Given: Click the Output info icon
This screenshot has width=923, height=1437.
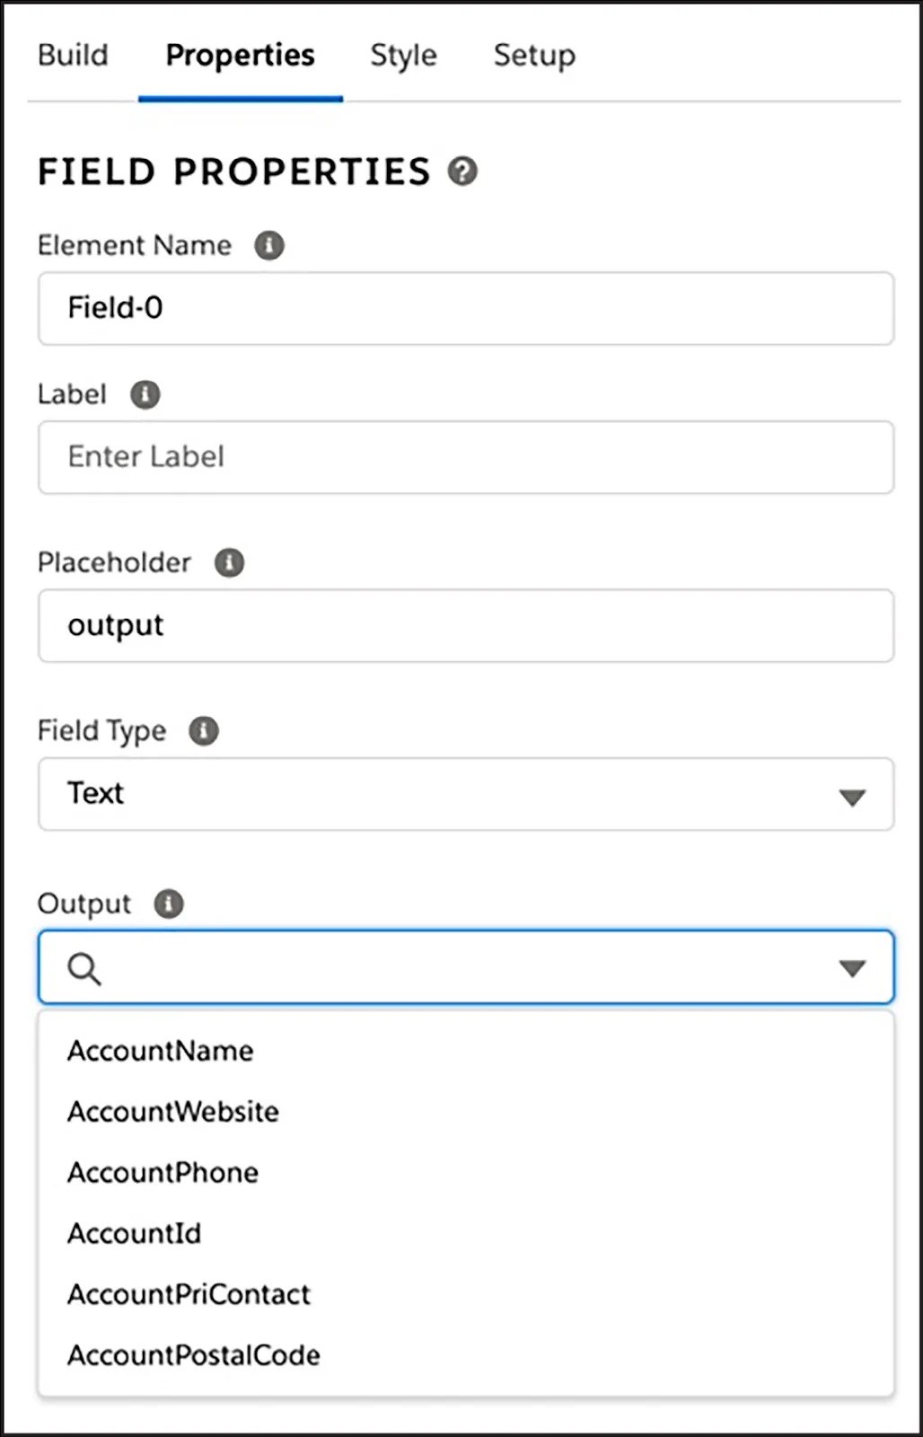Looking at the screenshot, I should click(x=169, y=904).
